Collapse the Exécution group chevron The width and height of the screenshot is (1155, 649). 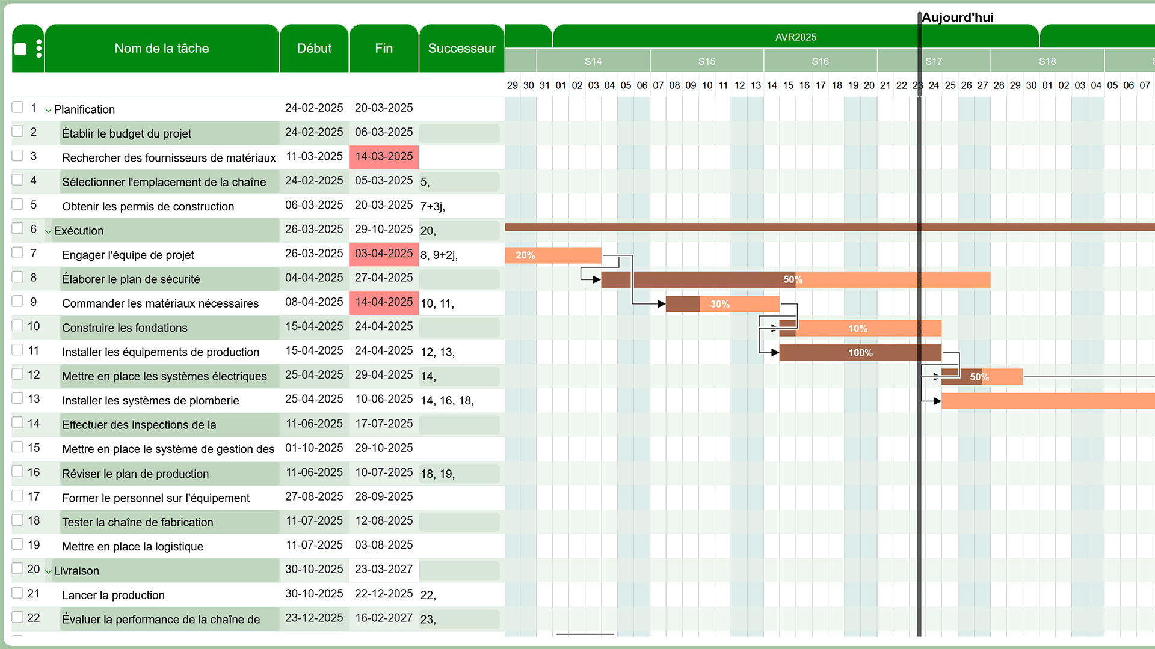point(48,232)
